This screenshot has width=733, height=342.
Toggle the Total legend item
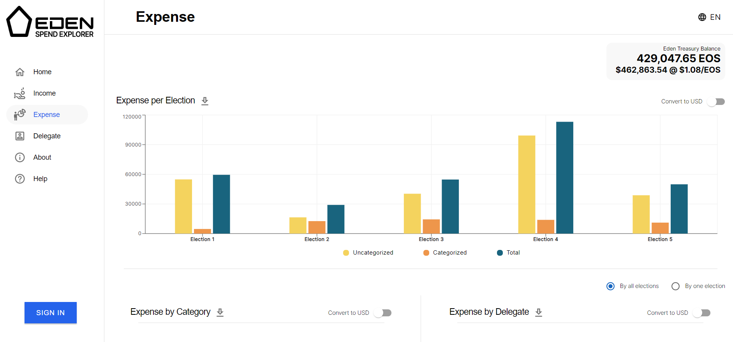point(509,253)
